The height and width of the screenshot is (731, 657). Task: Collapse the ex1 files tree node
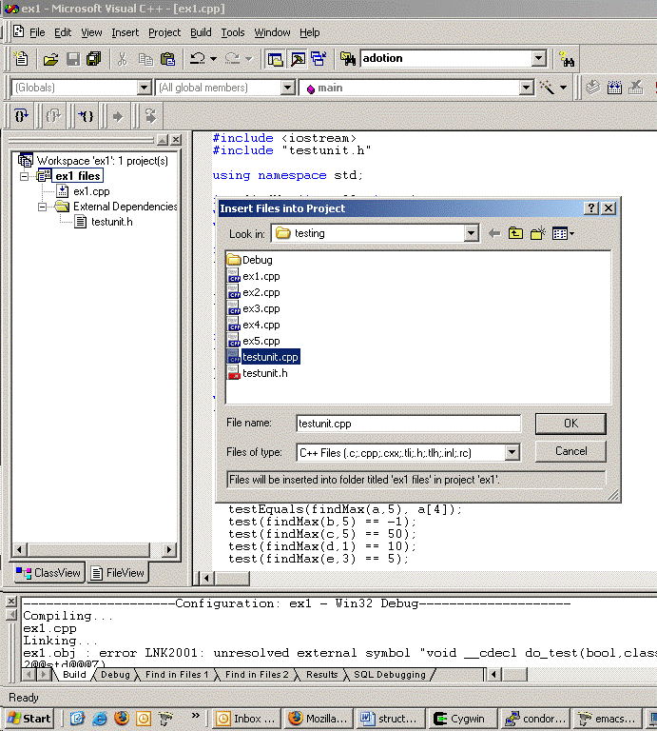coord(24,176)
